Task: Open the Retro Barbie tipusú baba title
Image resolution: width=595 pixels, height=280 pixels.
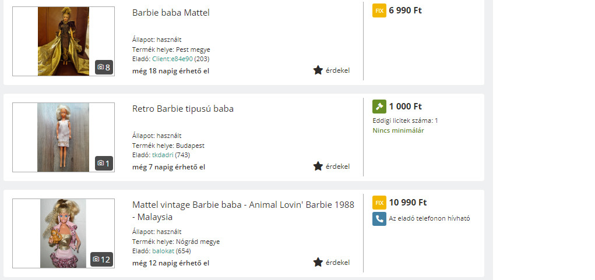Action: [x=182, y=109]
